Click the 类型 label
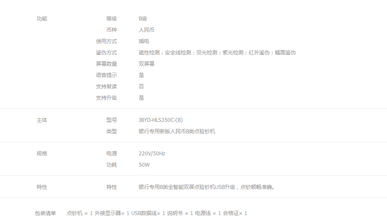Image resolution: width=387 pixels, height=222 pixels. 112,131
